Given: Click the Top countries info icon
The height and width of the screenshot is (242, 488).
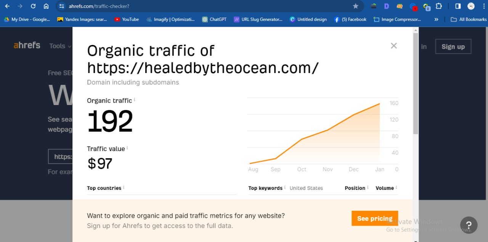Looking at the screenshot, I should click(x=124, y=188).
